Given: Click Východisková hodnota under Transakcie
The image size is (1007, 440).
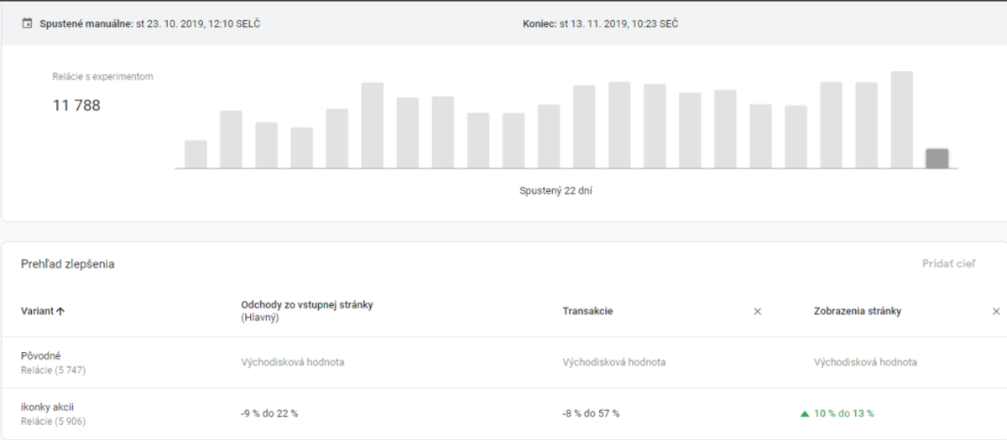Looking at the screenshot, I should coord(614,362).
